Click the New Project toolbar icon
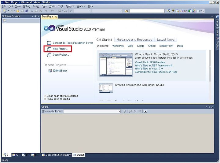The height and width of the screenshot is (163, 220). (x=5, y=11)
